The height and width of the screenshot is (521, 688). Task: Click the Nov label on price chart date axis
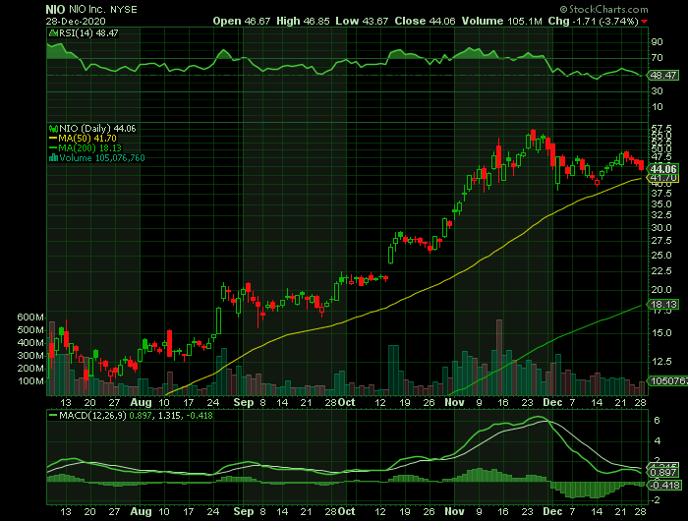[x=454, y=402]
